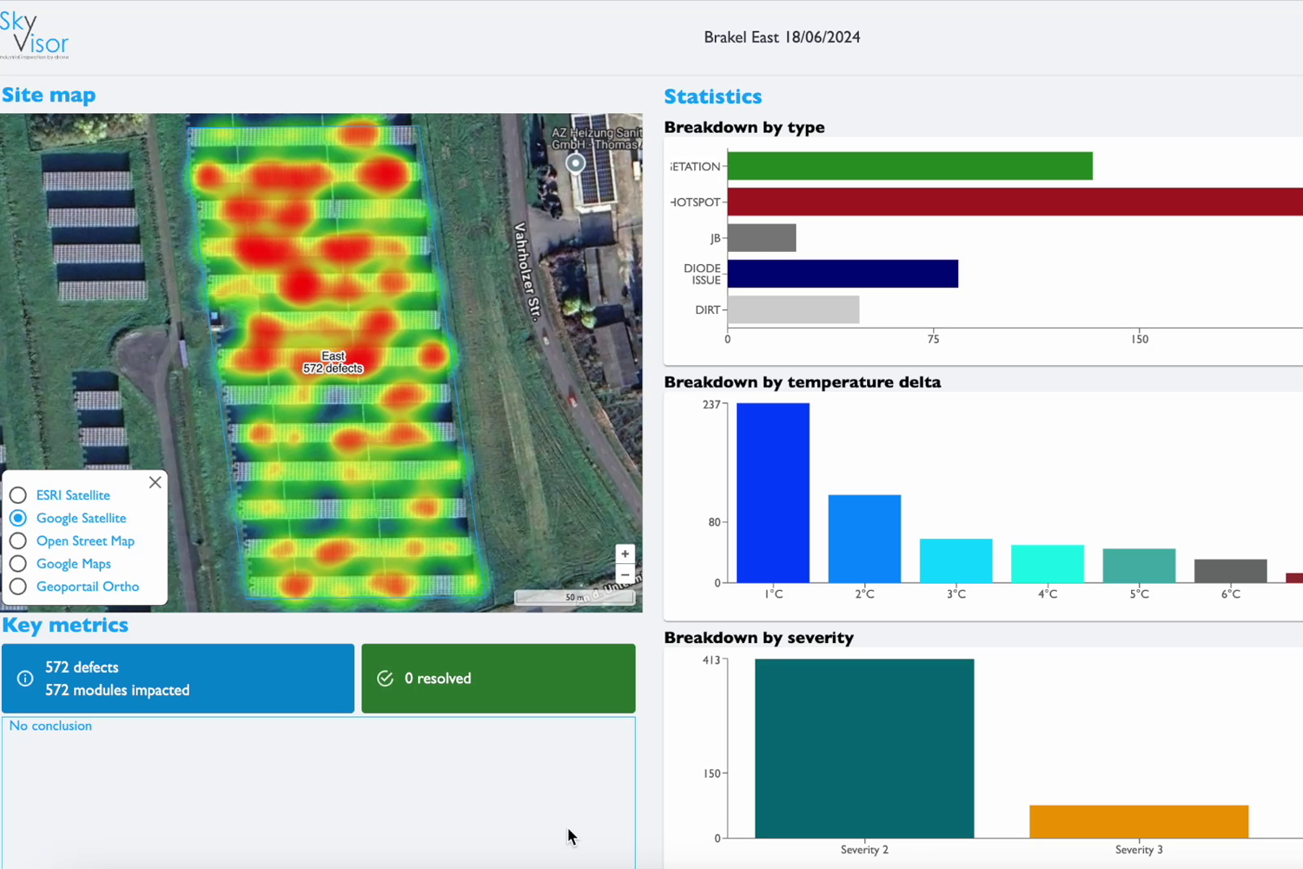Click the SkyVisor logo
This screenshot has width=1303, height=869.
35,35
